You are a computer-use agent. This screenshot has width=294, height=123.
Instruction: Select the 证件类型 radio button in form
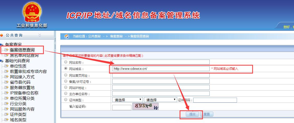66,99
